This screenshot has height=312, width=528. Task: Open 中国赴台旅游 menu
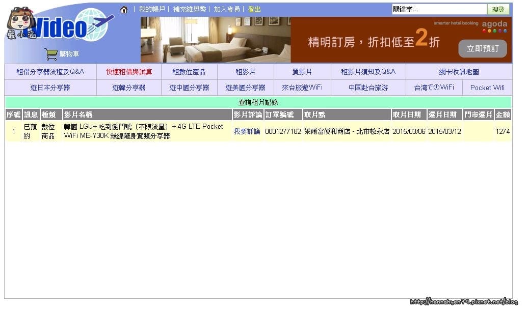pos(368,88)
